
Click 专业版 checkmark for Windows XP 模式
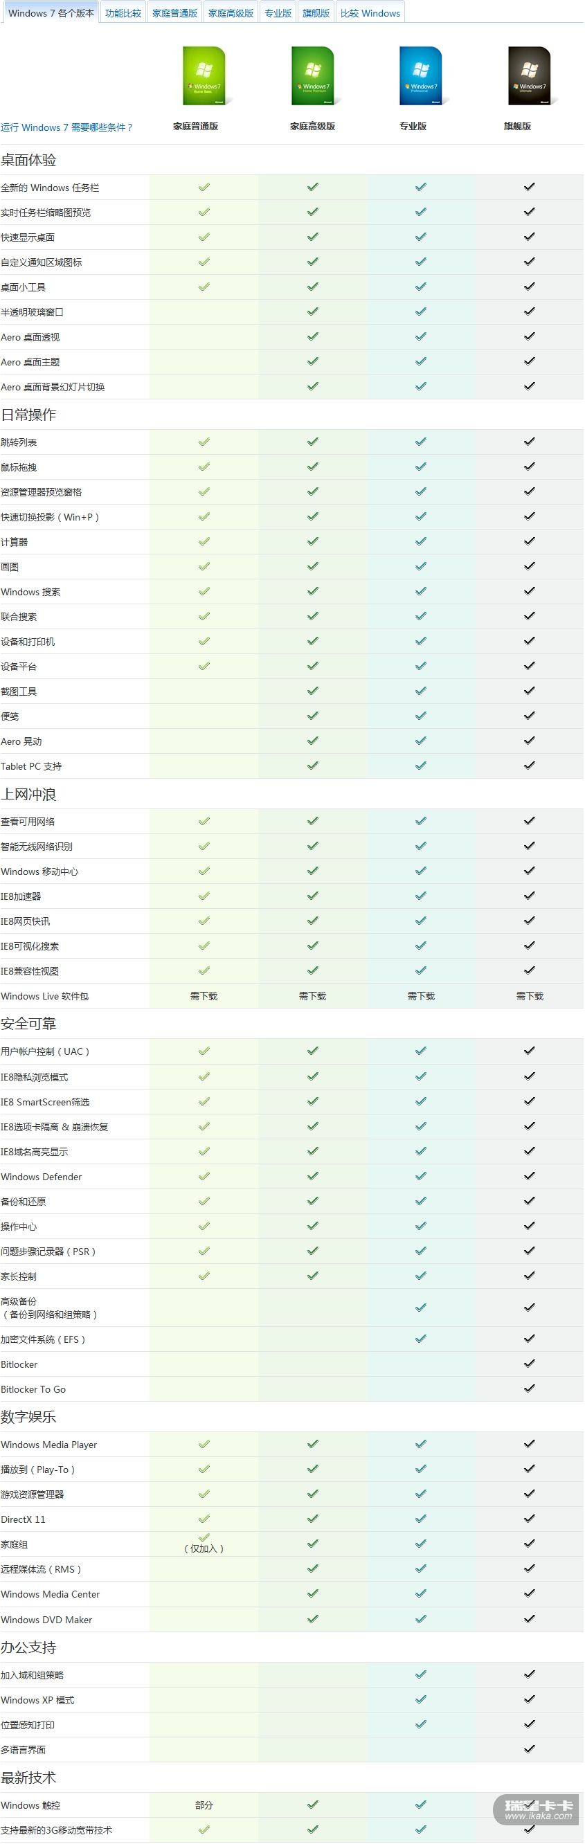(421, 1699)
